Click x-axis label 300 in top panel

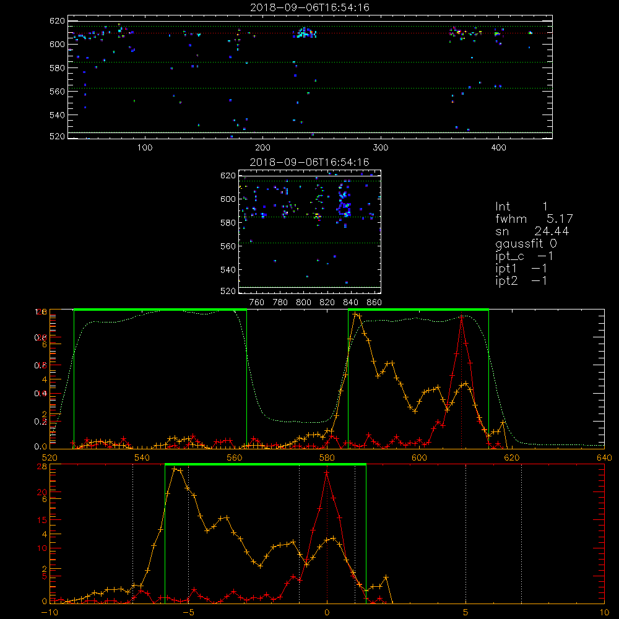pos(381,148)
